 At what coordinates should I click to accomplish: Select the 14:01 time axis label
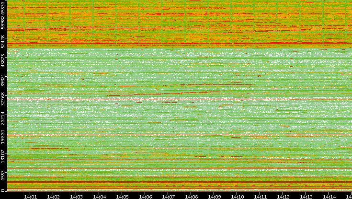pyautogui.click(x=30, y=197)
